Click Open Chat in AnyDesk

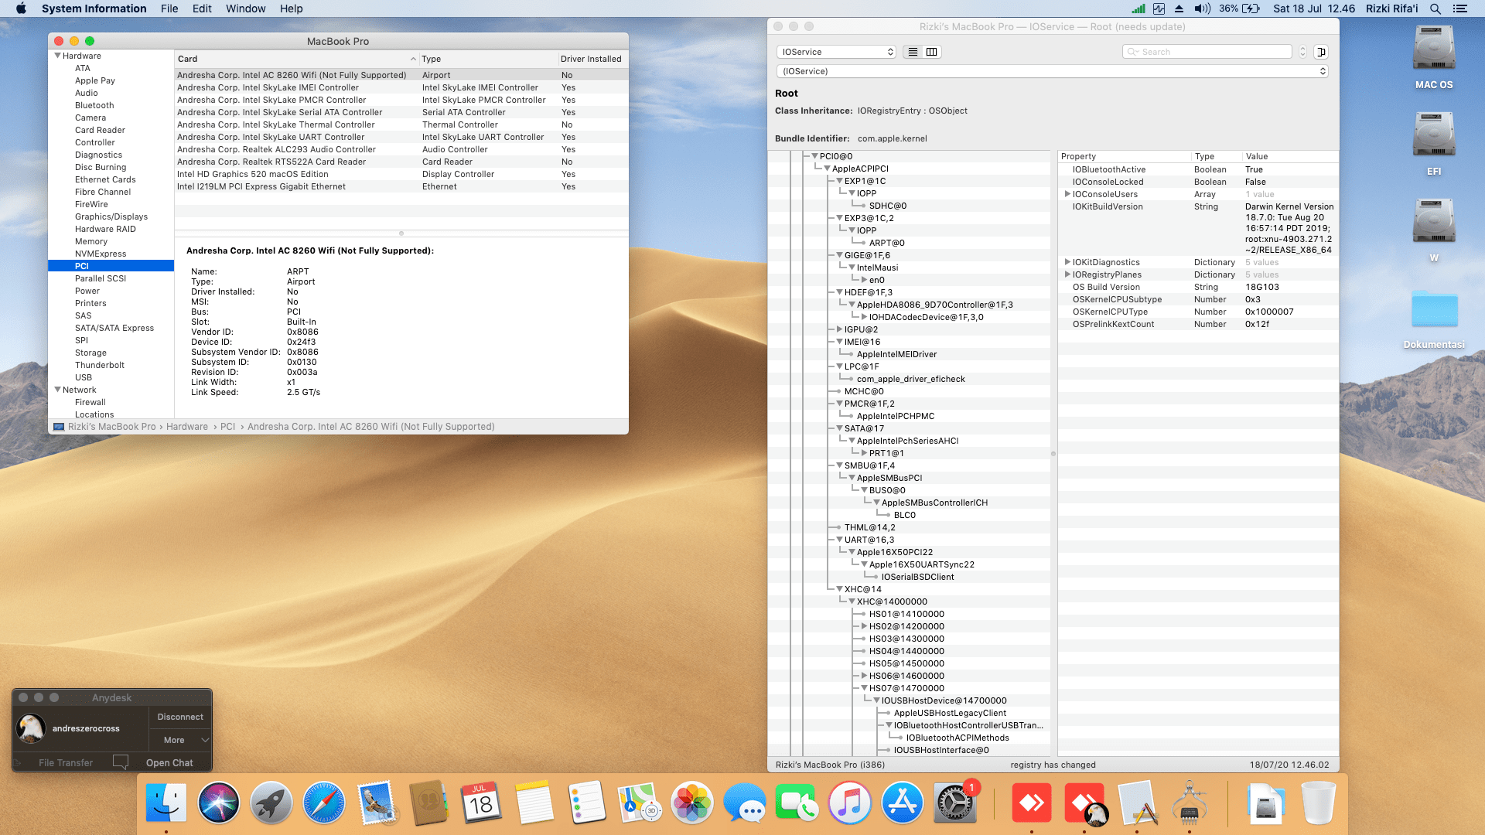[x=169, y=762]
